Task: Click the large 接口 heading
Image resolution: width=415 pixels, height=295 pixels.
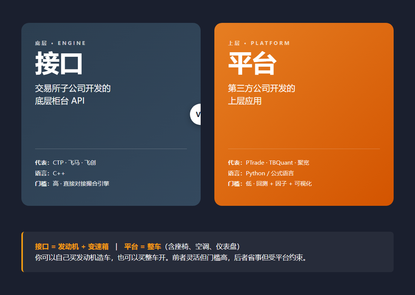Action: coord(59,63)
